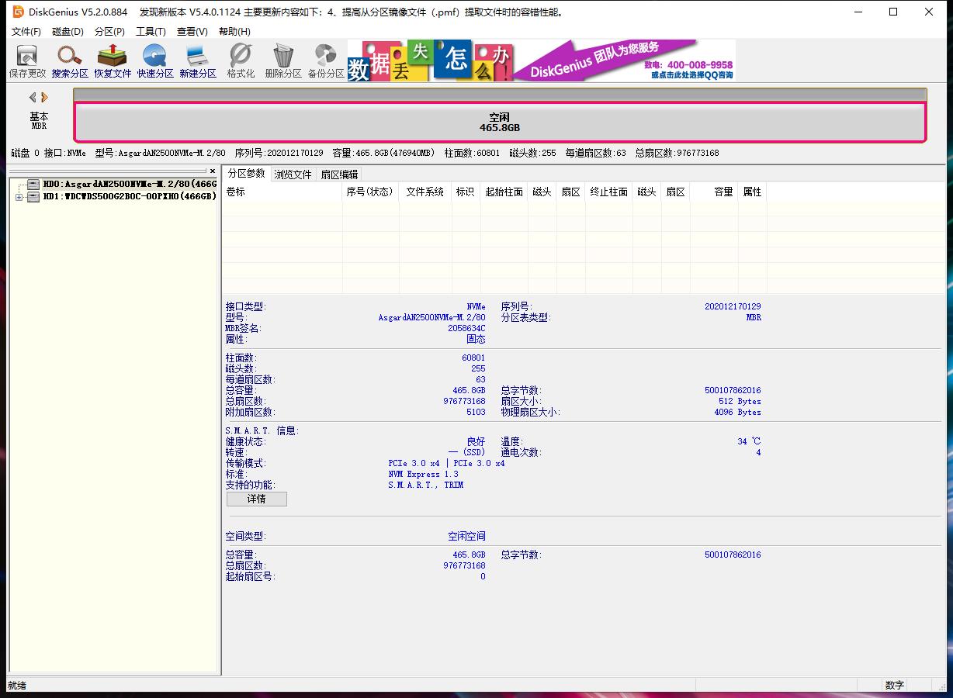Select HD0 Asgard NVMe disk in tree
Viewport: 953px width, 698px height.
pyautogui.click(x=129, y=185)
